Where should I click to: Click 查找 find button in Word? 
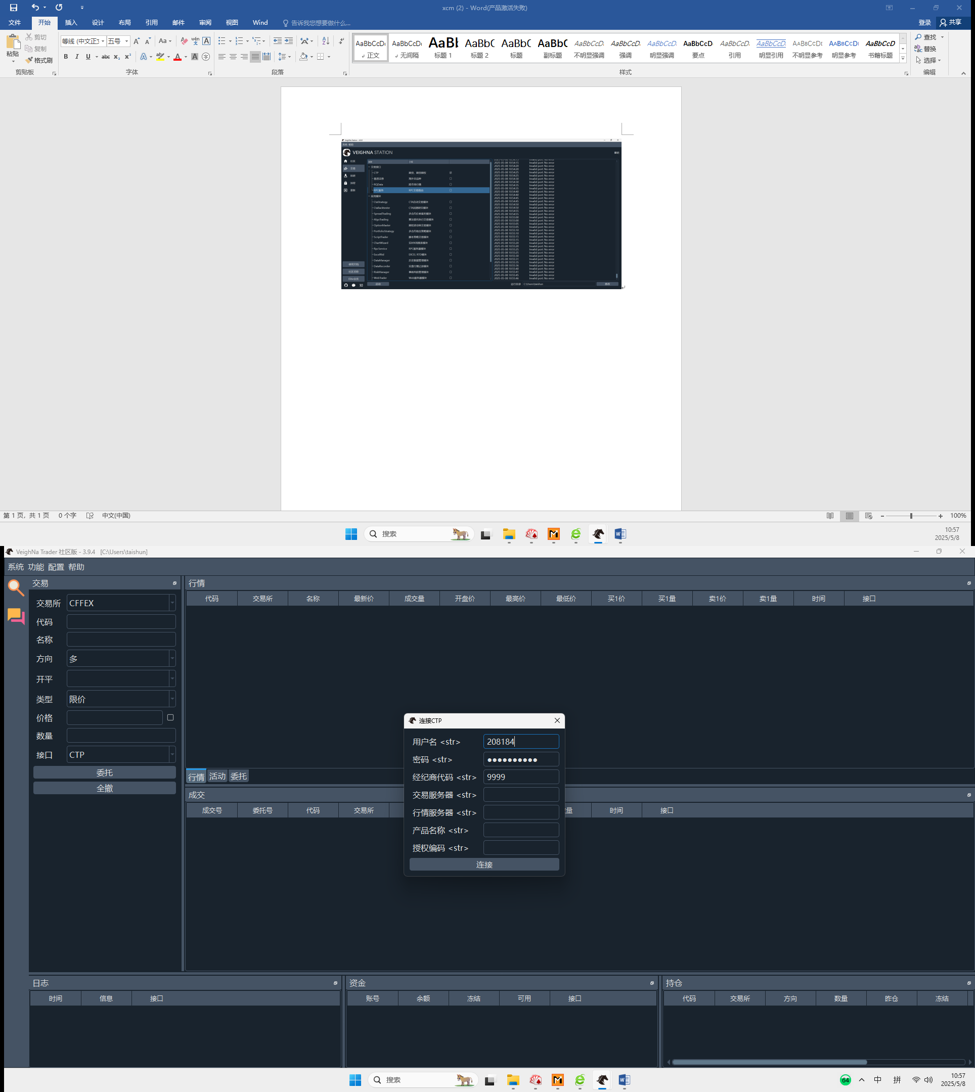926,37
